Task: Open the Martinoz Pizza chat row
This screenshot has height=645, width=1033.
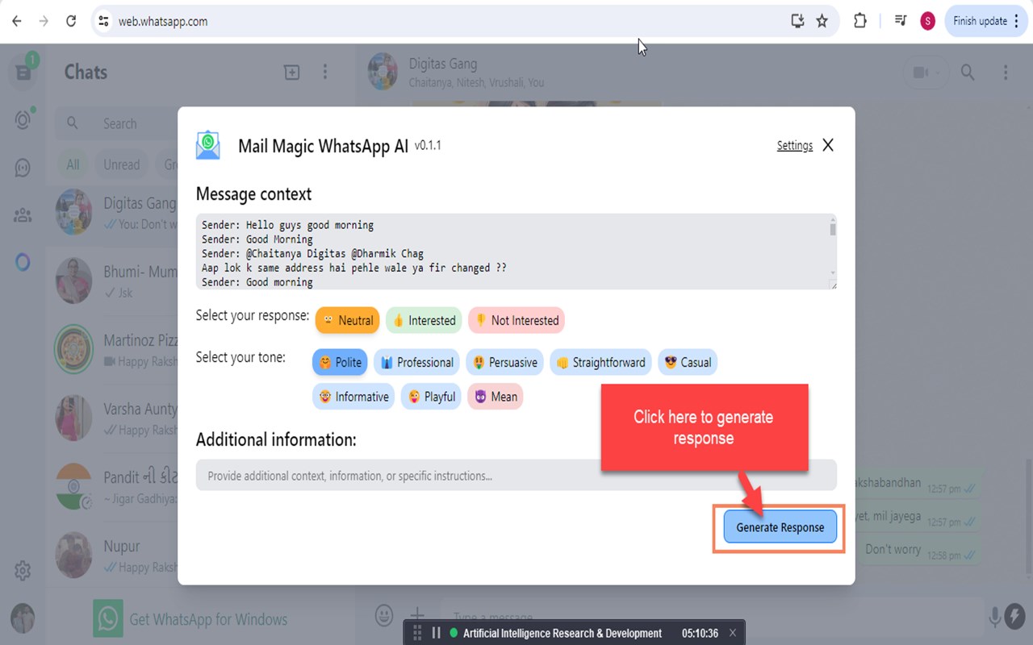Action: click(x=113, y=350)
